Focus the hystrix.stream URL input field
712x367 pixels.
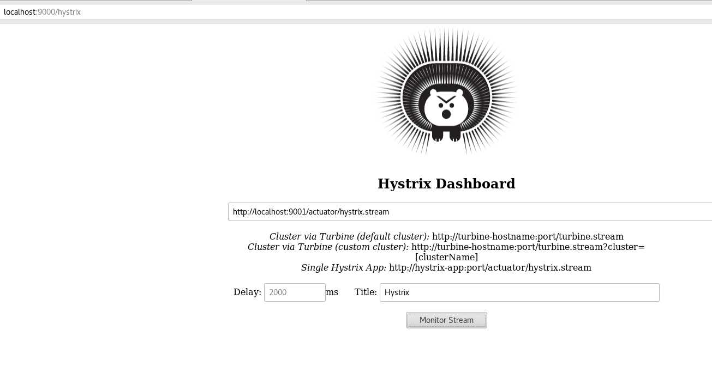(470, 212)
